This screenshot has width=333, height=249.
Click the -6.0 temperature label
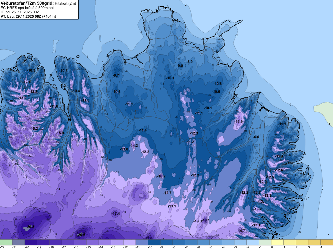tap(256, 137)
